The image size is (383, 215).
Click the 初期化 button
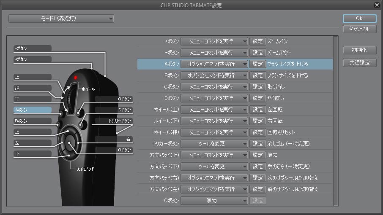[x=359, y=50]
